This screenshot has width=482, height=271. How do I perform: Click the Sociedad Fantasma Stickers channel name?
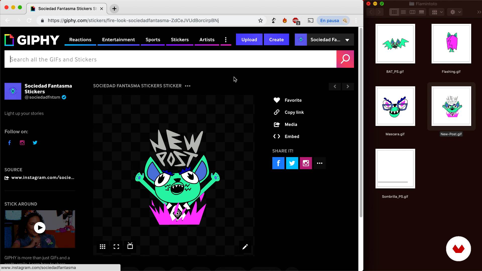click(48, 89)
